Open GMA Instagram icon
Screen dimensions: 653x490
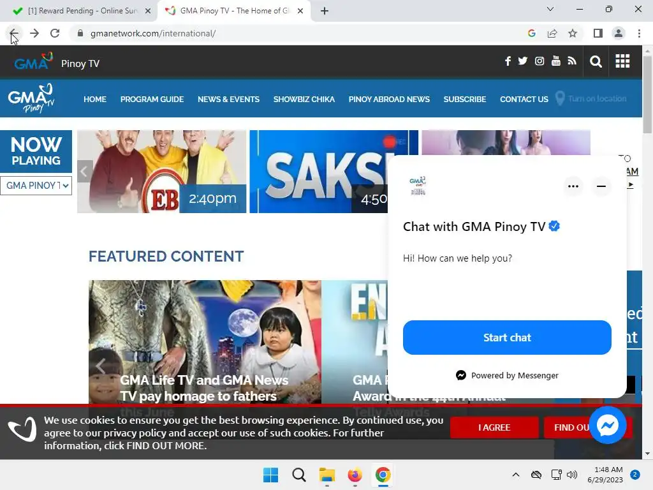539,61
